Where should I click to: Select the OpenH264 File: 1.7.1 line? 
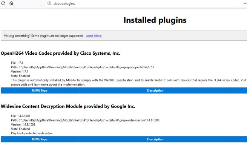click(17, 63)
